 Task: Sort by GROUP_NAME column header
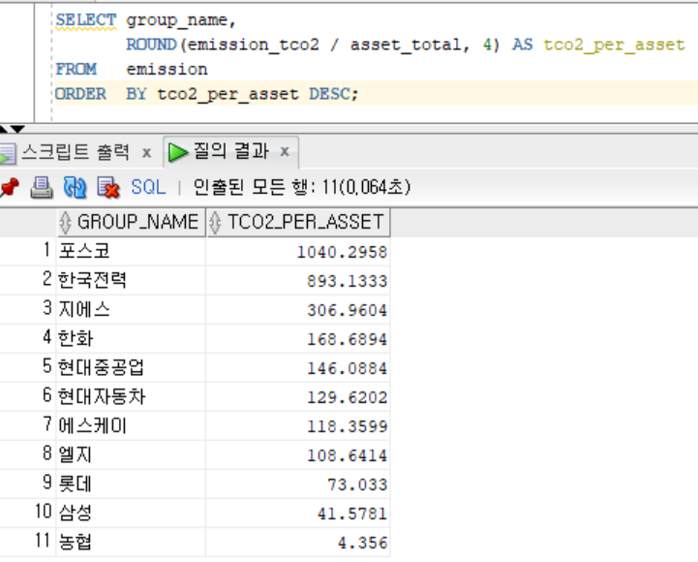click(132, 222)
